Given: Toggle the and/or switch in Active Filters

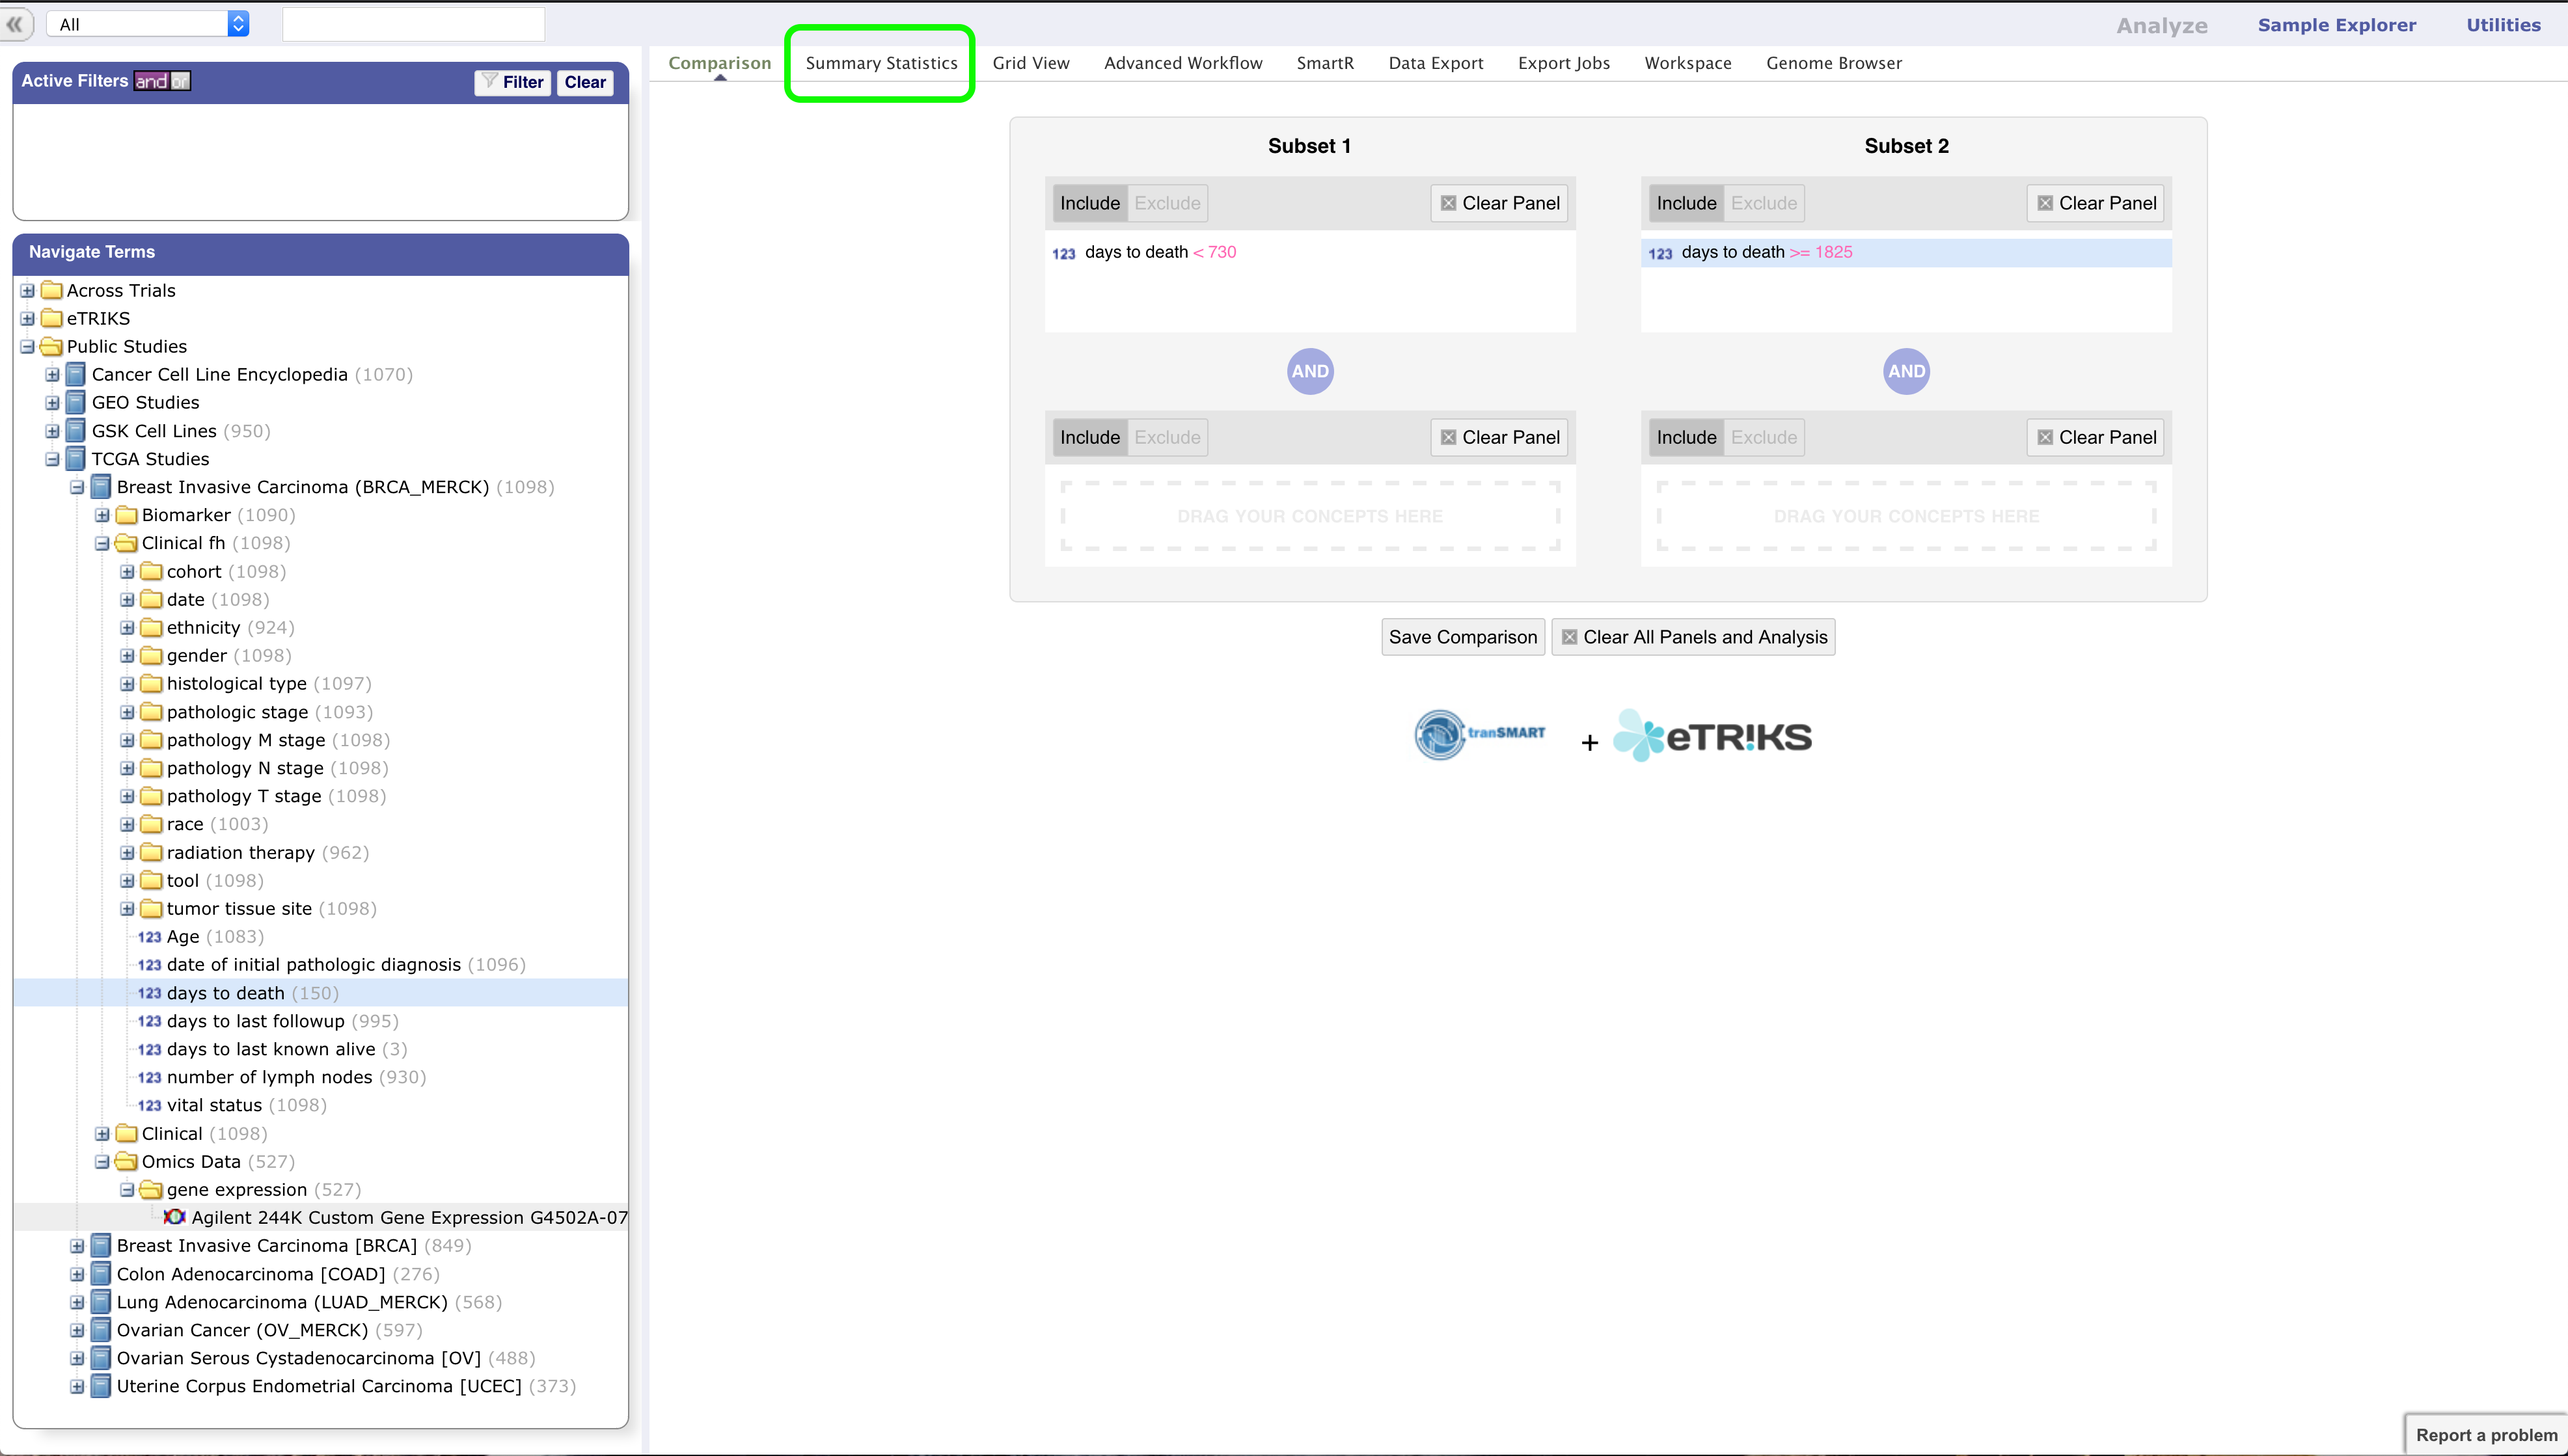Looking at the screenshot, I should (162, 81).
